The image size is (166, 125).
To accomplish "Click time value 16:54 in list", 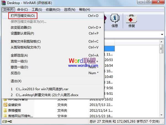I will pyautogui.click(x=109, y=65).
